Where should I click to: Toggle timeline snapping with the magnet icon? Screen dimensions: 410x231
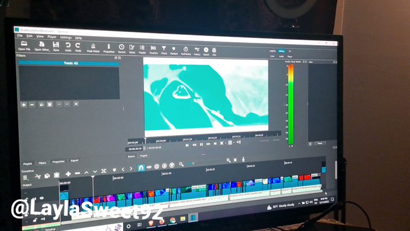[141, 168]
